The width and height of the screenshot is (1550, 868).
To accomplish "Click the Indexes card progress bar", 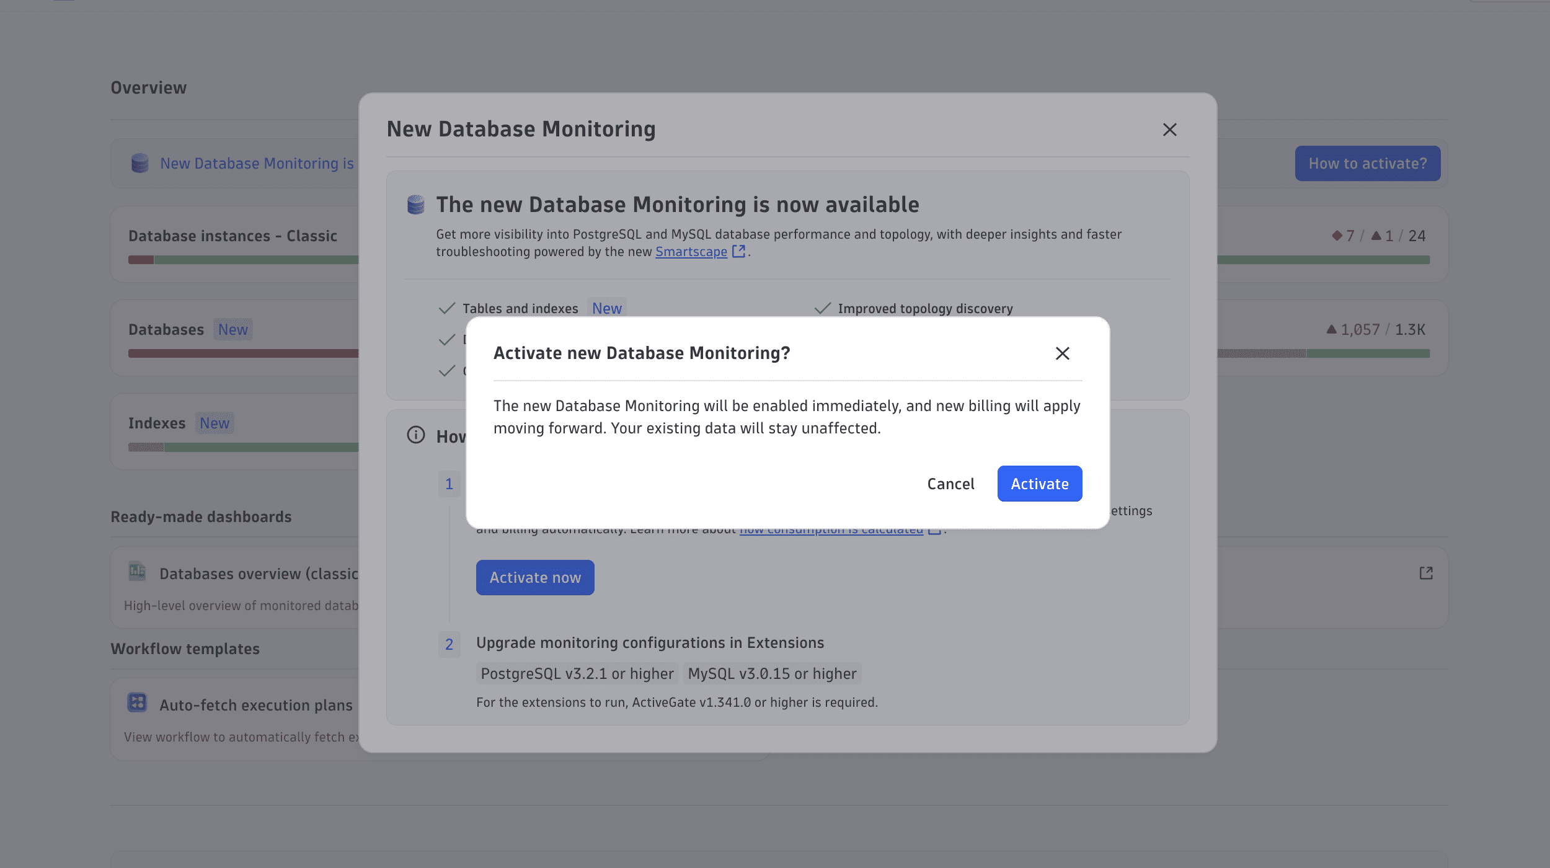I will click(x=243, y=447).
